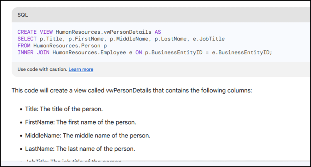The image size is (311, 167).
Task: Click the INNER JOIN keyword
Action: coord(33,52)
